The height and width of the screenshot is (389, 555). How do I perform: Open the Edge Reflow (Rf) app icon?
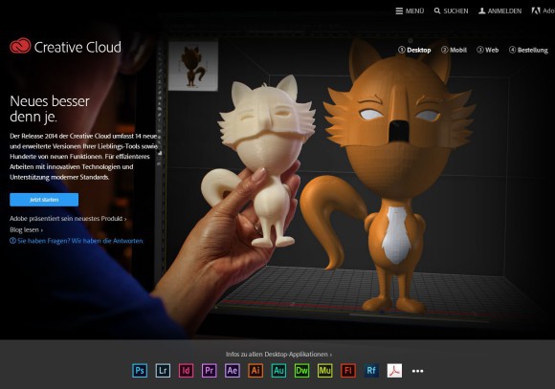point(371,371)
